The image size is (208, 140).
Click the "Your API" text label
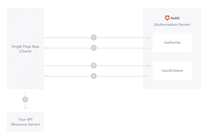[25, 119]
